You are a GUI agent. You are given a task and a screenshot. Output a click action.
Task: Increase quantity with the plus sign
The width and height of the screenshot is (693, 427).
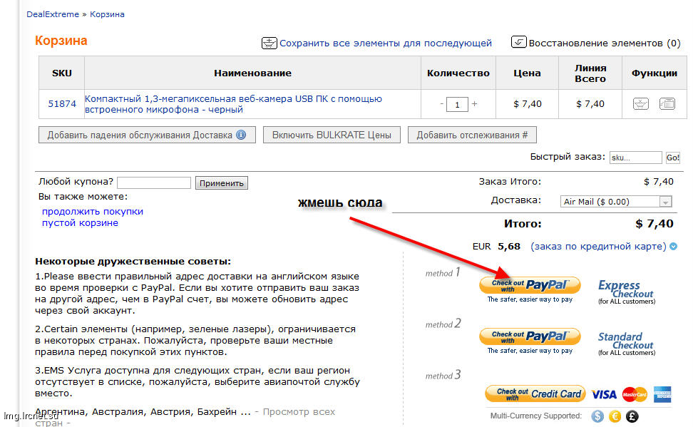[474, 104]
